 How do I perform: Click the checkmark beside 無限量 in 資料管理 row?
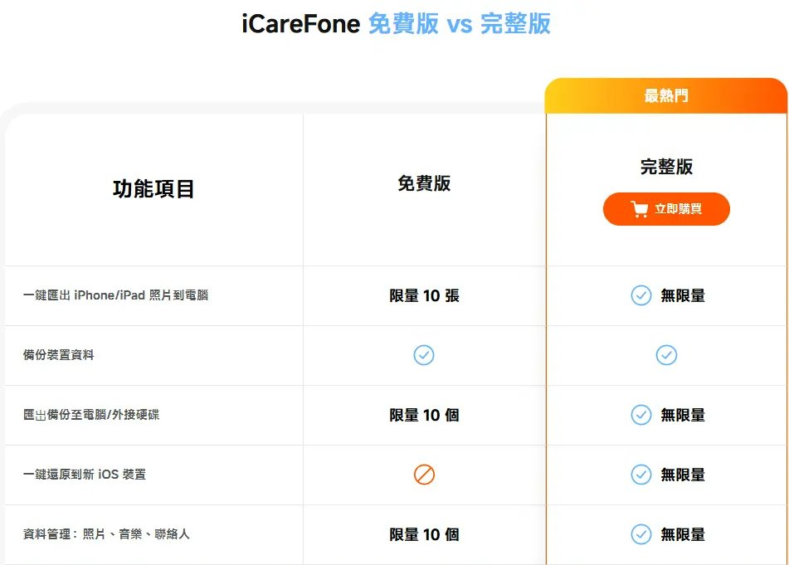[640, 534]
